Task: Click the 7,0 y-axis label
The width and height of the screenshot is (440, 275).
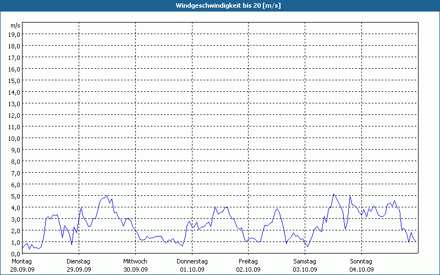Action: (15, 173)
